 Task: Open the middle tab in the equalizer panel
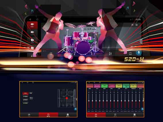(x=115, y=115)
